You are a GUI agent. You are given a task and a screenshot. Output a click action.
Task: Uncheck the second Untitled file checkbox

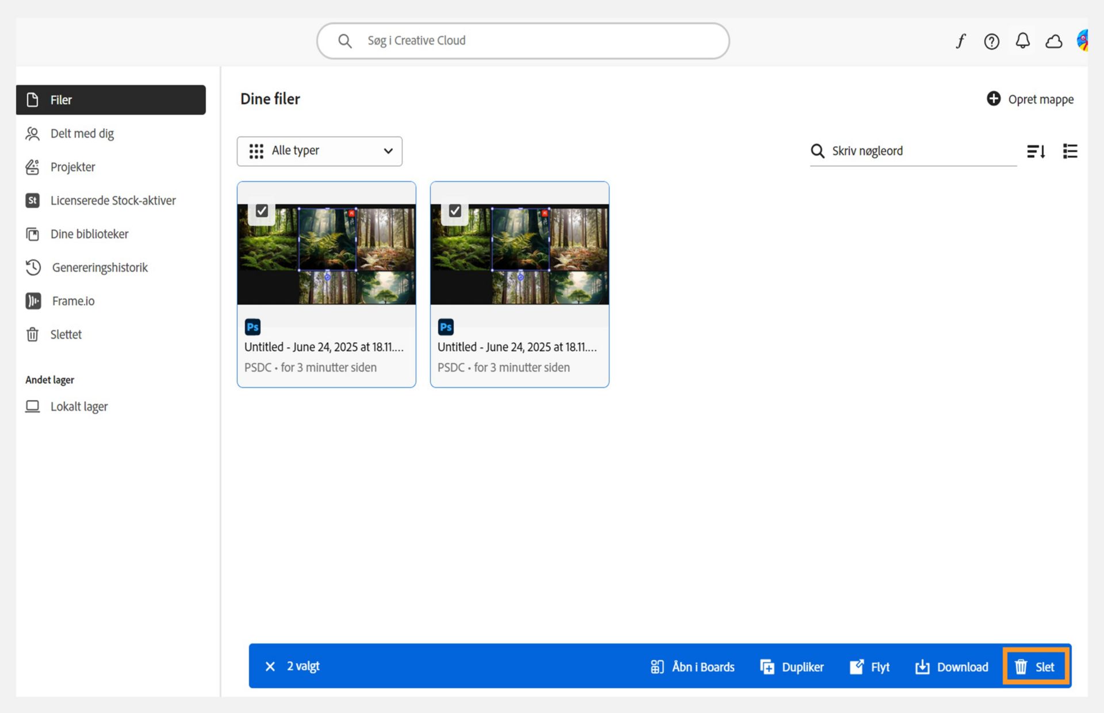coord(455,211)
